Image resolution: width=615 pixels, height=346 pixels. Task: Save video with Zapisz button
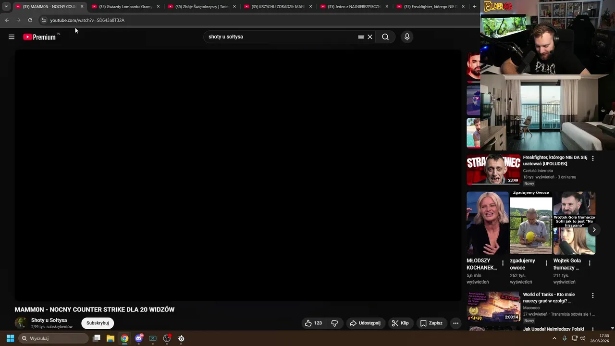pyautogui.click(x=431, y=323)
